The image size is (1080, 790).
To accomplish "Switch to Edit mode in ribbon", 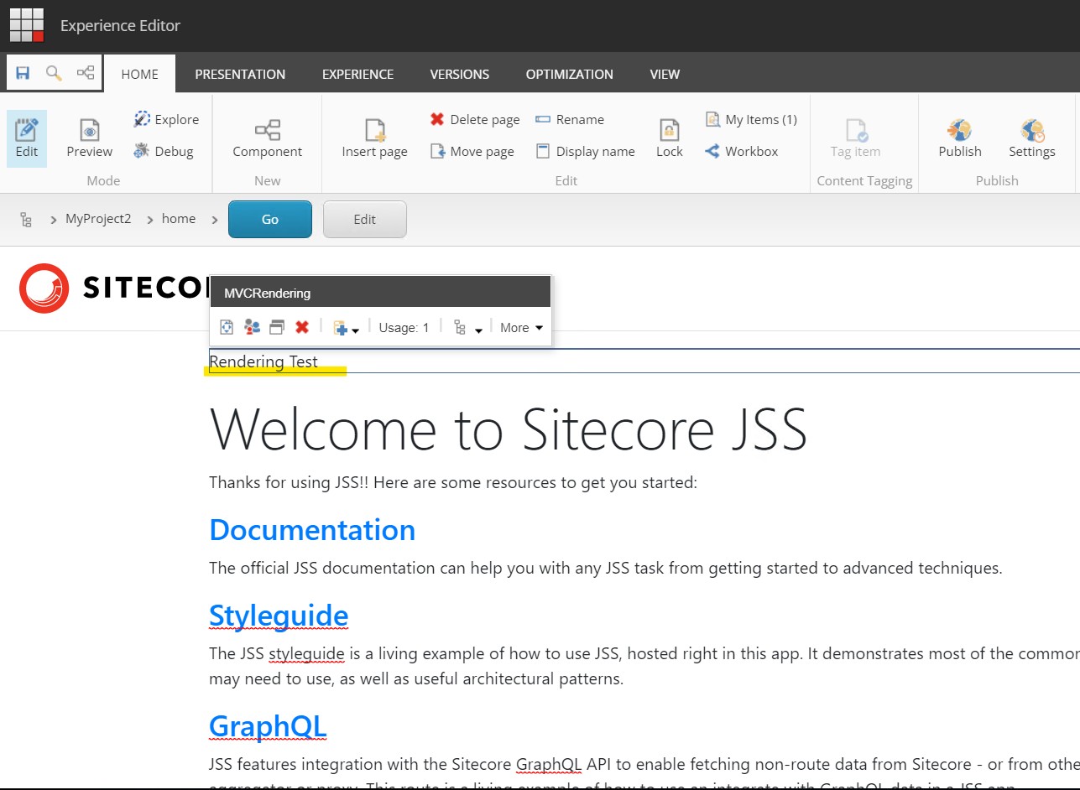I will click(27, 138).
